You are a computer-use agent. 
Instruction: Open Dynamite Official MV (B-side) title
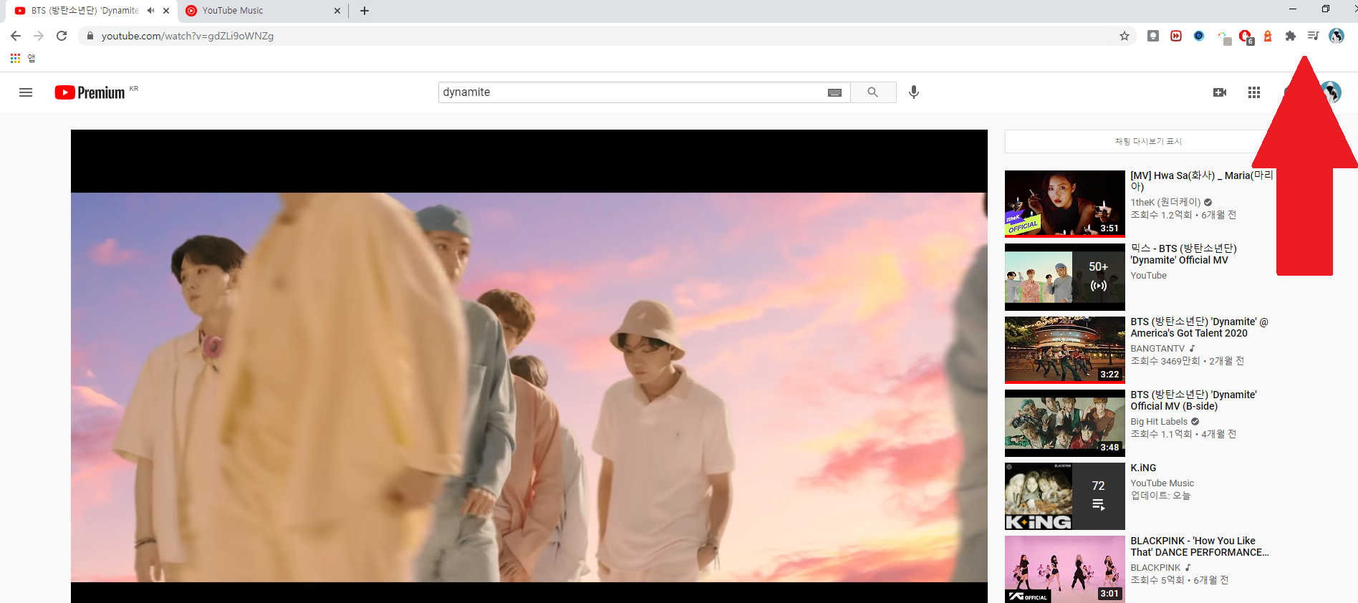(x=1193, y=400)
